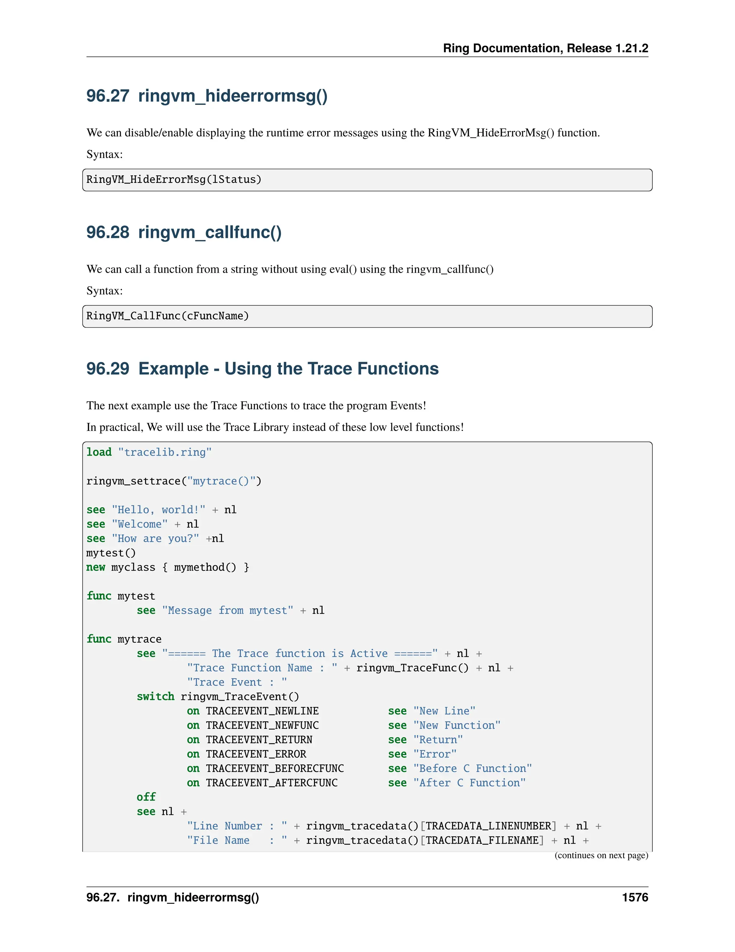Click the ringvm_settrace("mytrace()") line
Viewport: 735px width, 952px height.
(174, 481)
